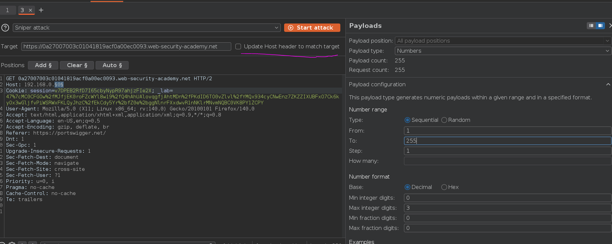Click the Max integer digits field

(x=508, y=208)
